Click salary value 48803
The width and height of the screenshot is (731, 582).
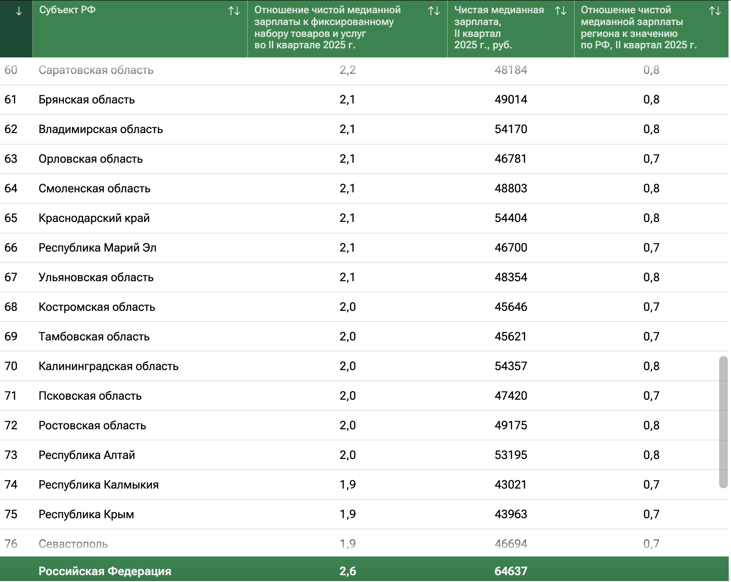pos(511,189)
